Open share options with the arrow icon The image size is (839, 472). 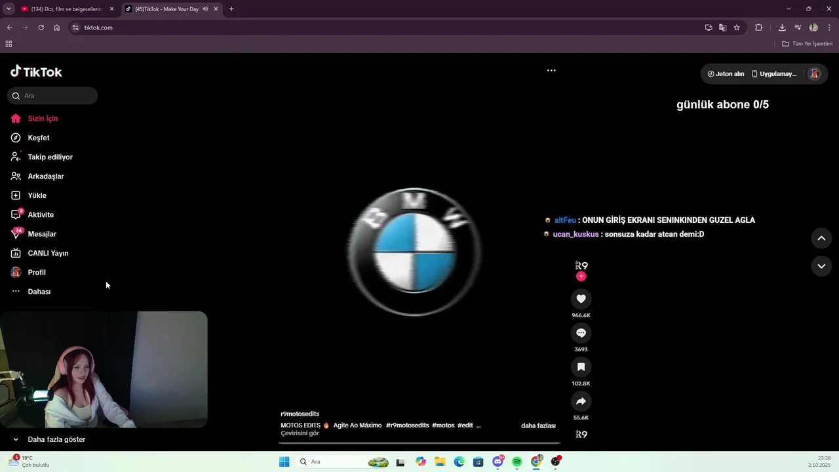(x=581, y=401)
